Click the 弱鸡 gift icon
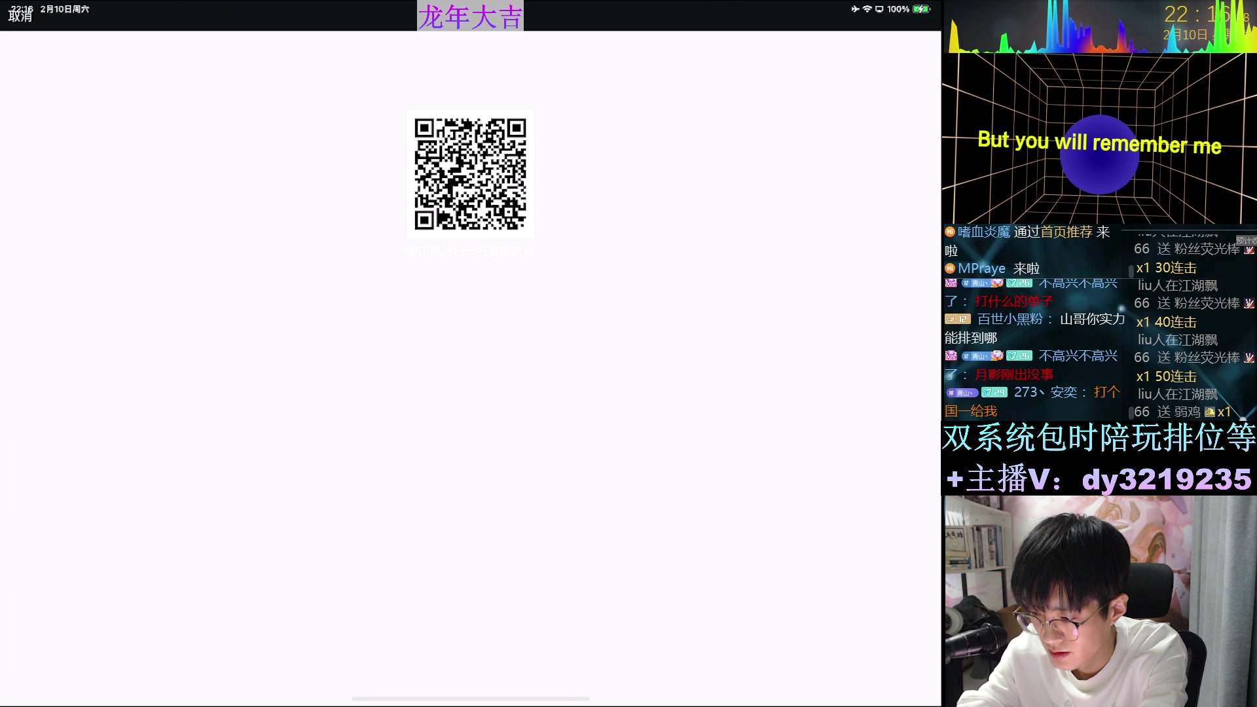The height and width of the screenshot is (707, 1257). click(1210, 412)
